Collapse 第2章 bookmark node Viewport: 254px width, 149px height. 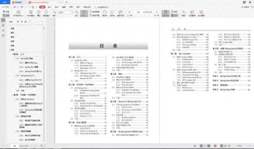[12, 95]
